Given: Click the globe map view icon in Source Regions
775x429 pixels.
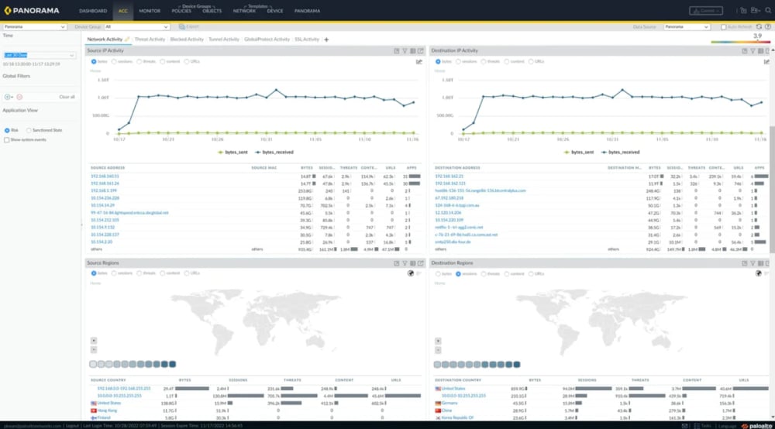Looking at the screenshot, I should tap(409, 273).
